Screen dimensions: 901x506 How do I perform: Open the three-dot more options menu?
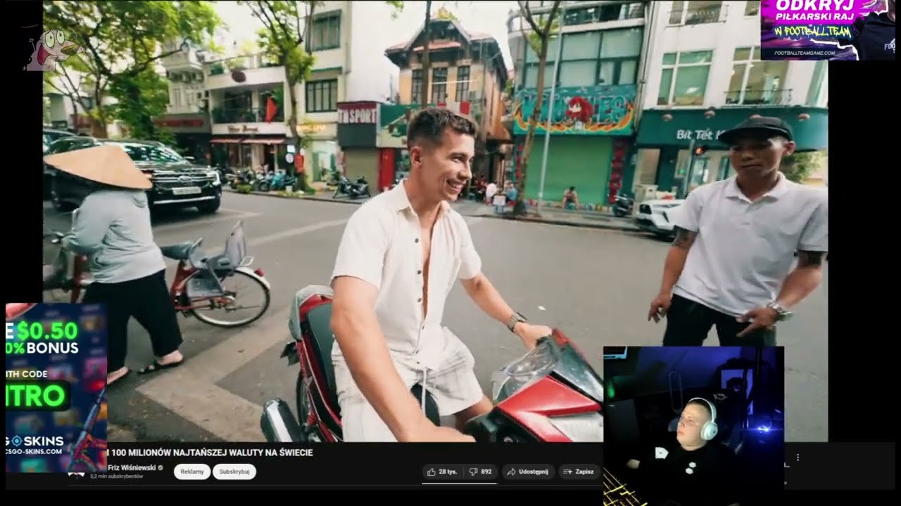798,458
